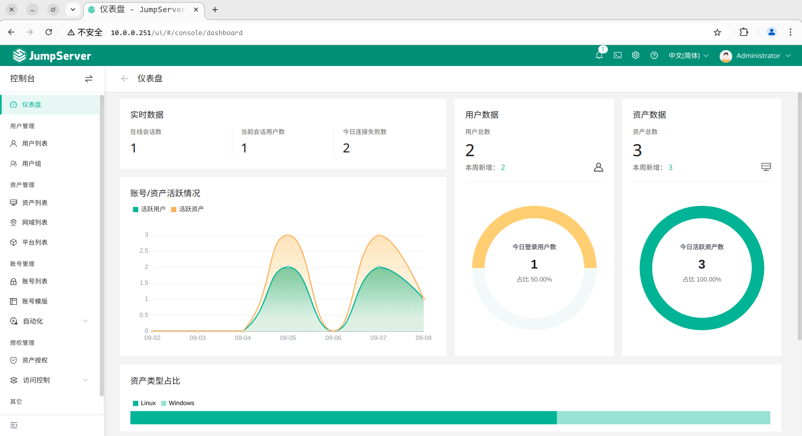Click the 占比 50.00% text
The height and width of the screenshot is (436, 802).
[x=534, y=279]
